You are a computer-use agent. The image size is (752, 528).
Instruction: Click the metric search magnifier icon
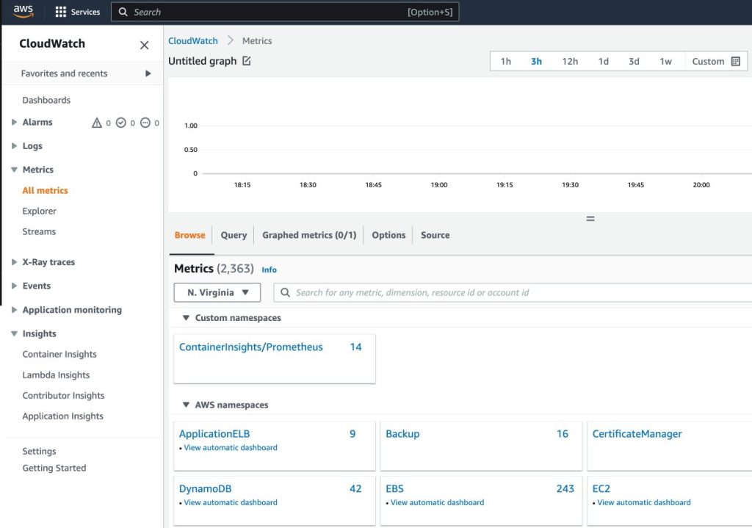coord(285,292)
